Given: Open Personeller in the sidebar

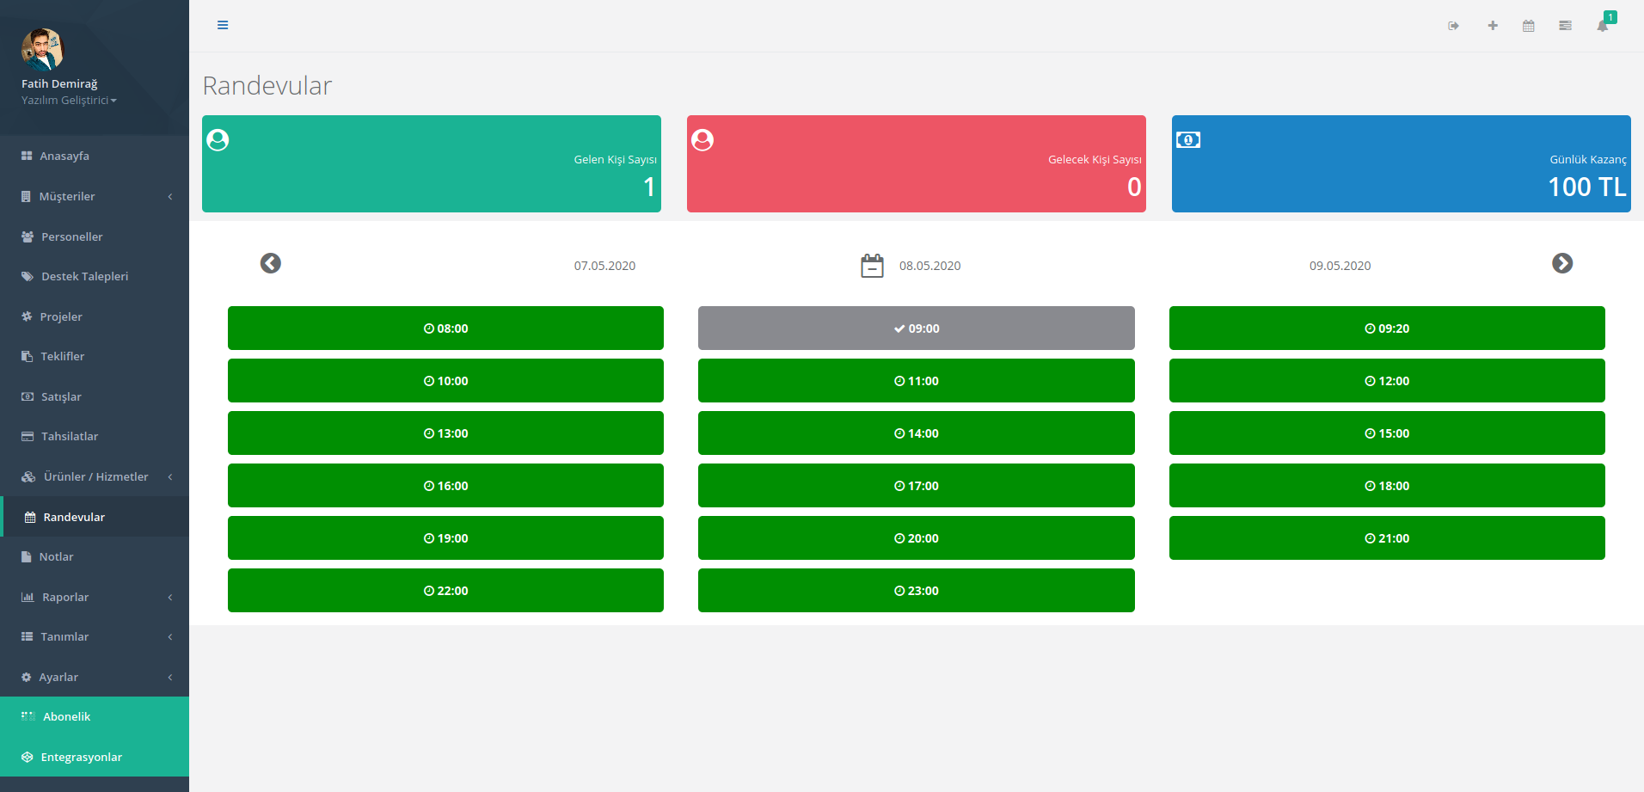Looking at the screenshot, I should click(95, 236).
